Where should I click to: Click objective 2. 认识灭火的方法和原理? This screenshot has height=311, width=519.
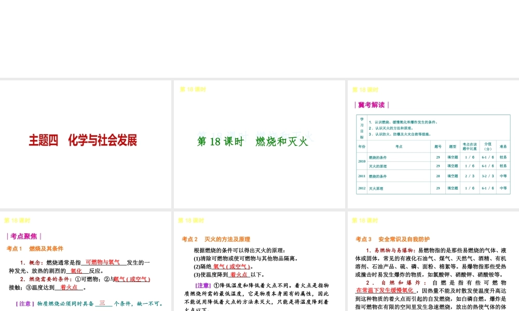click(x=391, y=128)
